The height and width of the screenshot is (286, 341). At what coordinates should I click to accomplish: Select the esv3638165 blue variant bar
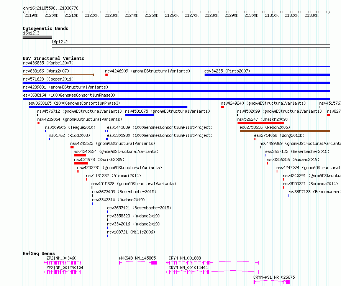(x=108, y=107)
